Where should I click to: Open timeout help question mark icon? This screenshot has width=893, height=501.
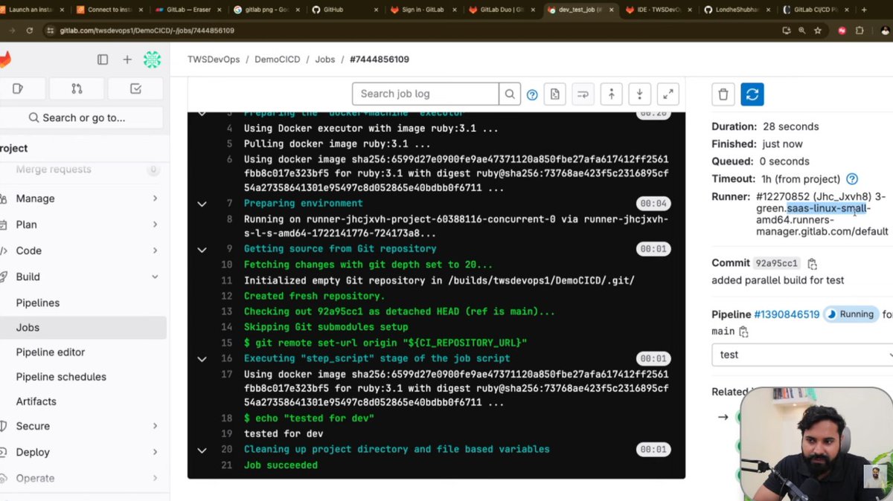coord(852,179)
